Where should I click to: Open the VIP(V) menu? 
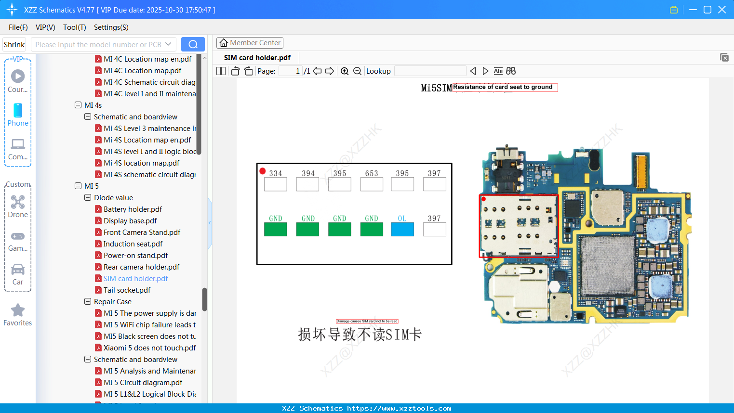tap(45, 27)
